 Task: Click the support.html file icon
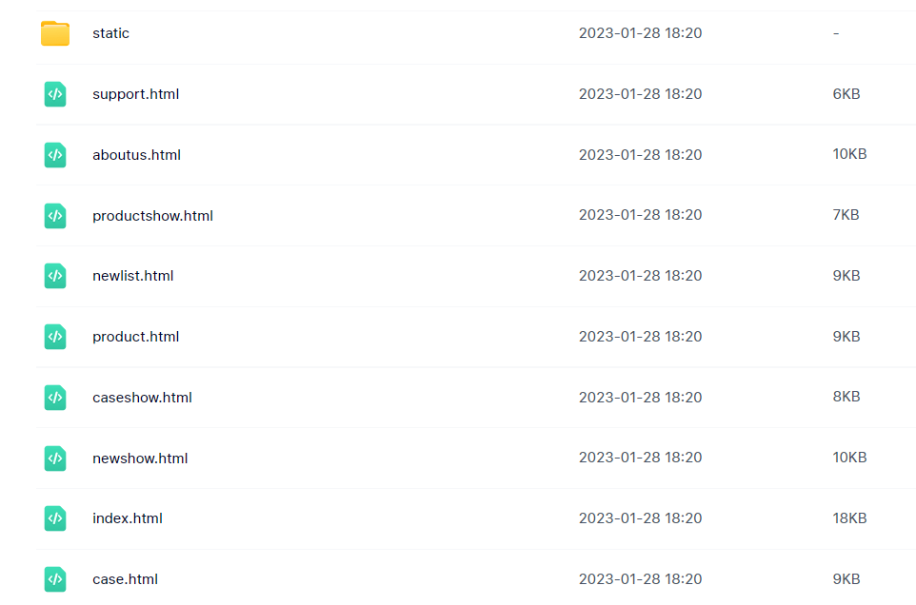[x=55, y=94]
